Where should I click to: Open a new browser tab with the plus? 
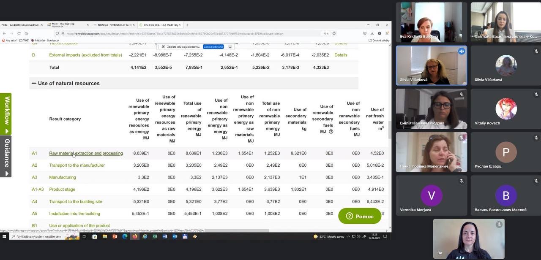pos(187,25)
